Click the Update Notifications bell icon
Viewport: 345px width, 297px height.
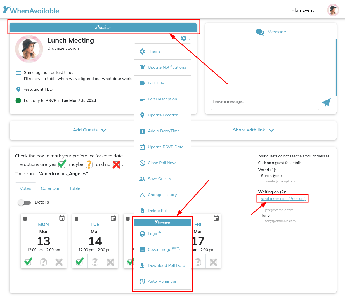[x=142, y=67]
